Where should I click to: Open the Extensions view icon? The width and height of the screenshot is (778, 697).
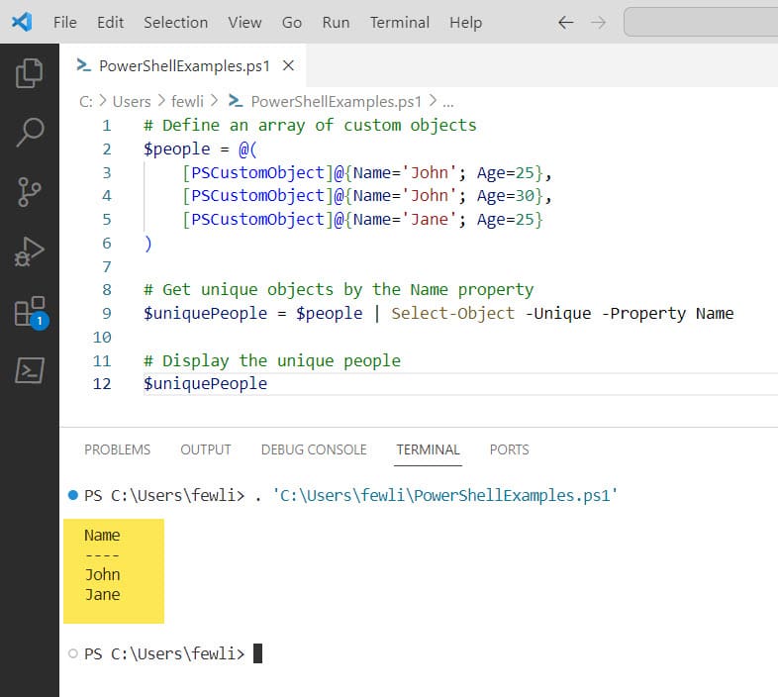[x=31, y=313]
